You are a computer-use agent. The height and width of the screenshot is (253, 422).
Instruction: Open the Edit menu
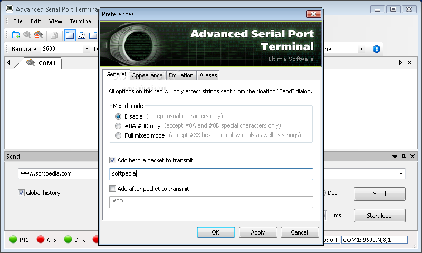pyautogui.click(x=36, y=21)
